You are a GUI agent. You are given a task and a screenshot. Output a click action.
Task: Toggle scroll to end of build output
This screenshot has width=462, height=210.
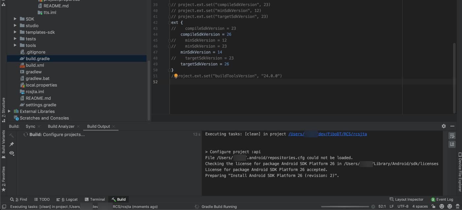[452, 144]
